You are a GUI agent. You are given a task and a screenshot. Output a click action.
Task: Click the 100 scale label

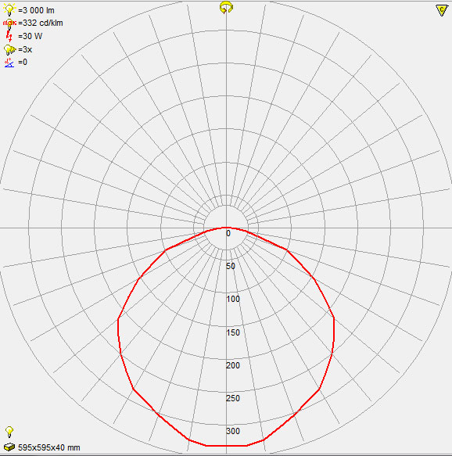coord(233,299)
